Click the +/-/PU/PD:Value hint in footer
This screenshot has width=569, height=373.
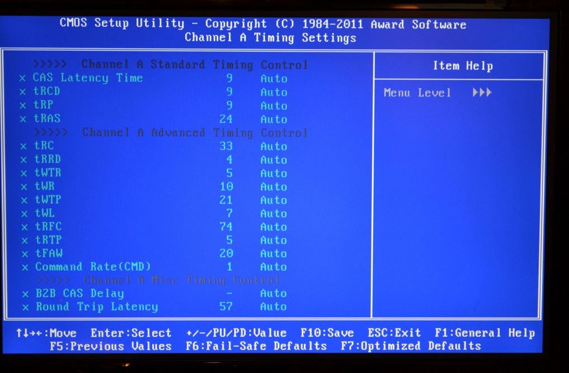click(236, 333)
